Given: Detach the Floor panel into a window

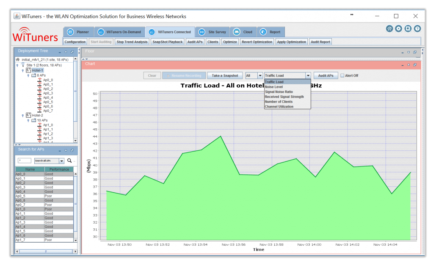Looking at the screenshot, I should 415,52.
